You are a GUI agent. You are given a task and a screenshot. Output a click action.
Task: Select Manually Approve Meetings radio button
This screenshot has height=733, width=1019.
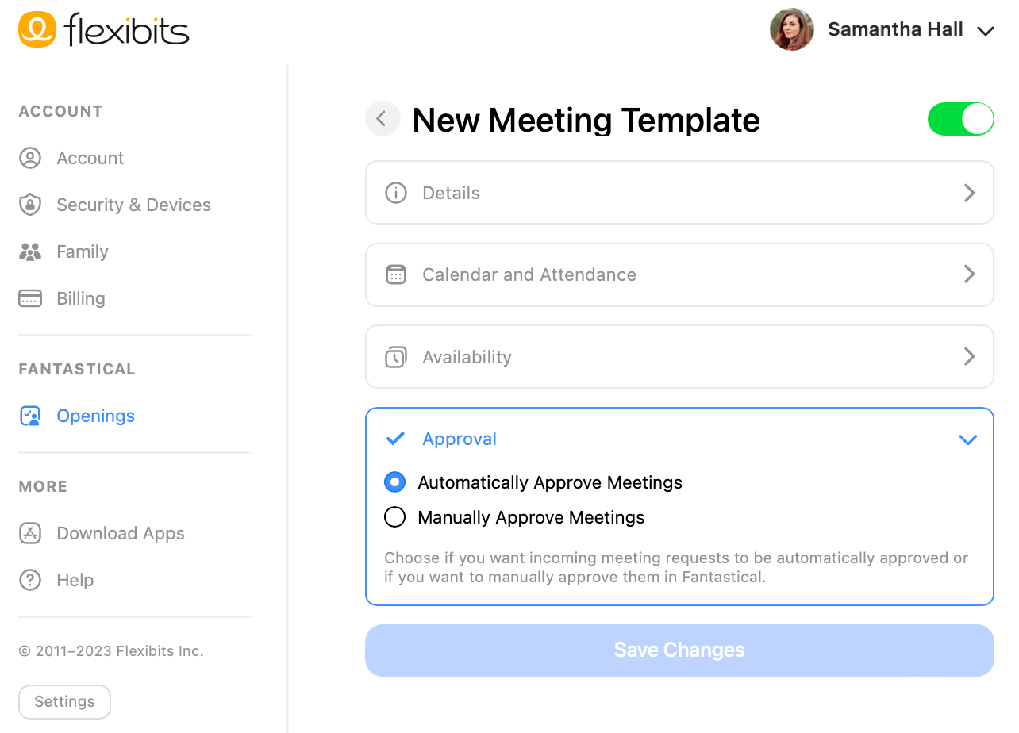[x=394, y=517]
